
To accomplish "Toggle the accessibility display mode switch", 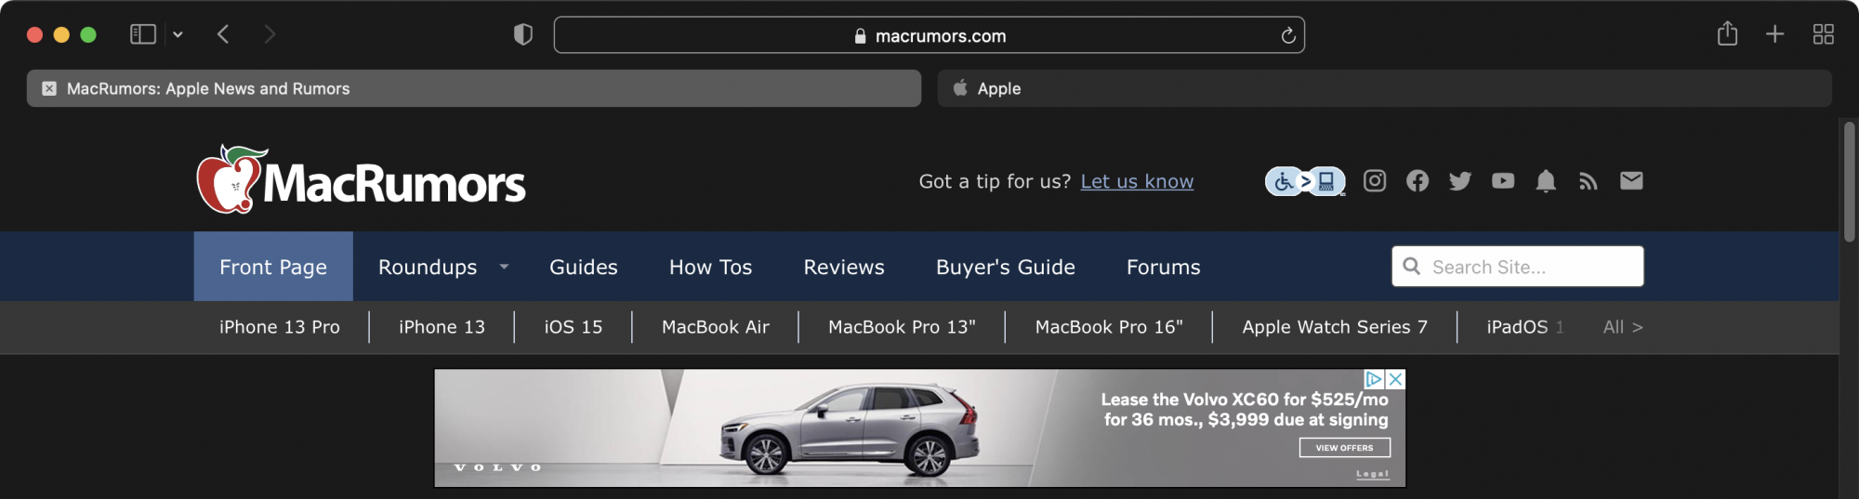I will tap(1305, 181).
